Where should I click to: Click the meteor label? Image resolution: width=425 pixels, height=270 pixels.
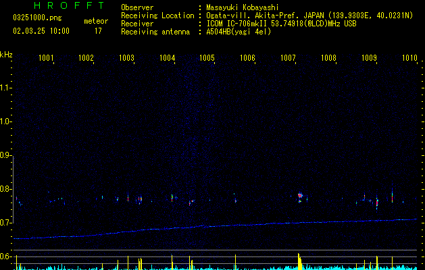coord(96,21)
